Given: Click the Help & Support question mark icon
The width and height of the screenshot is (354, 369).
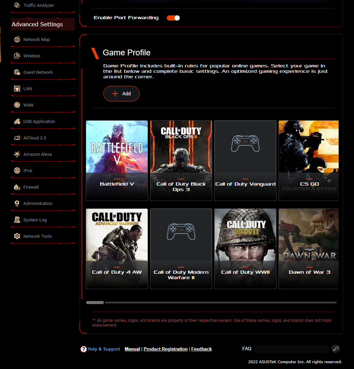Looking at the screenshot, I should click(x=83, y=349).
